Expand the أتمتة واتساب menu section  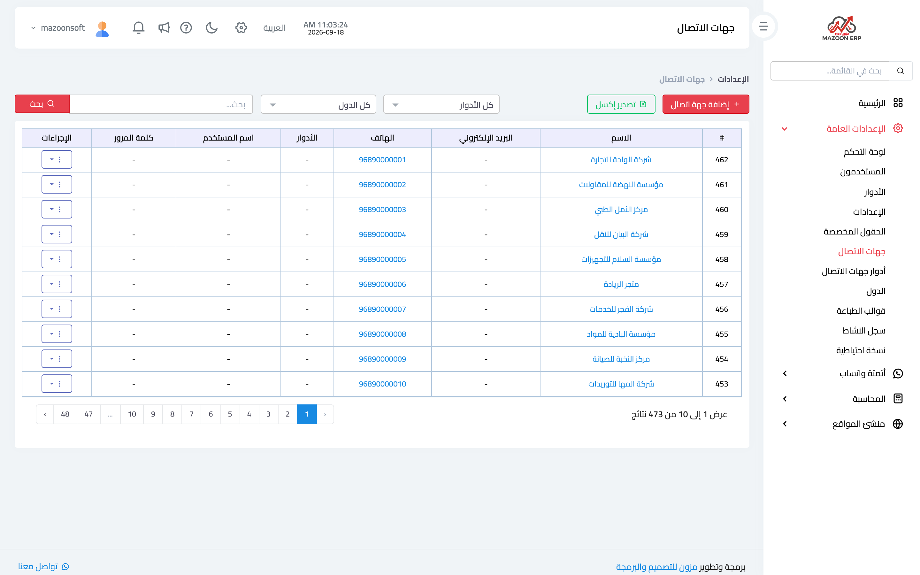784,373
